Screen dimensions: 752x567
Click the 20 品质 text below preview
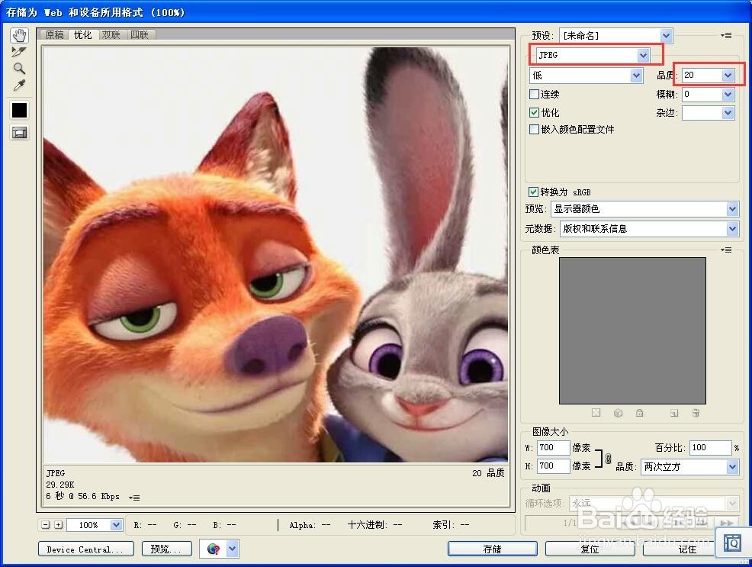(488, 473)
